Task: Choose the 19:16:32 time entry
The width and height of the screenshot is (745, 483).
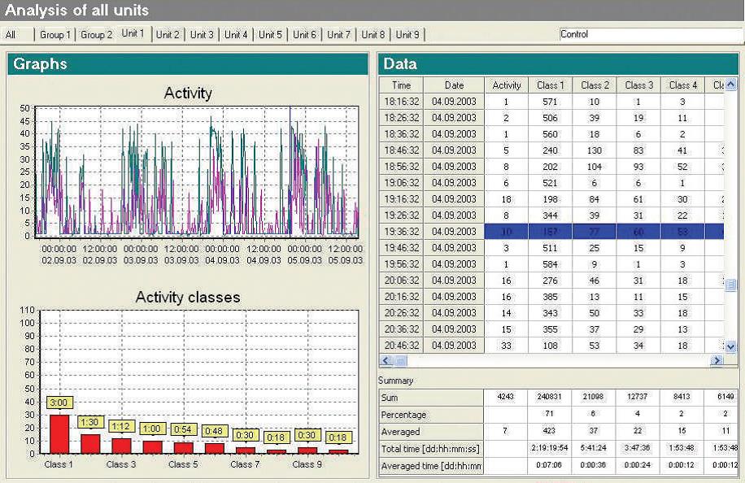Action: pyautogui.click(x=402, y=199)
